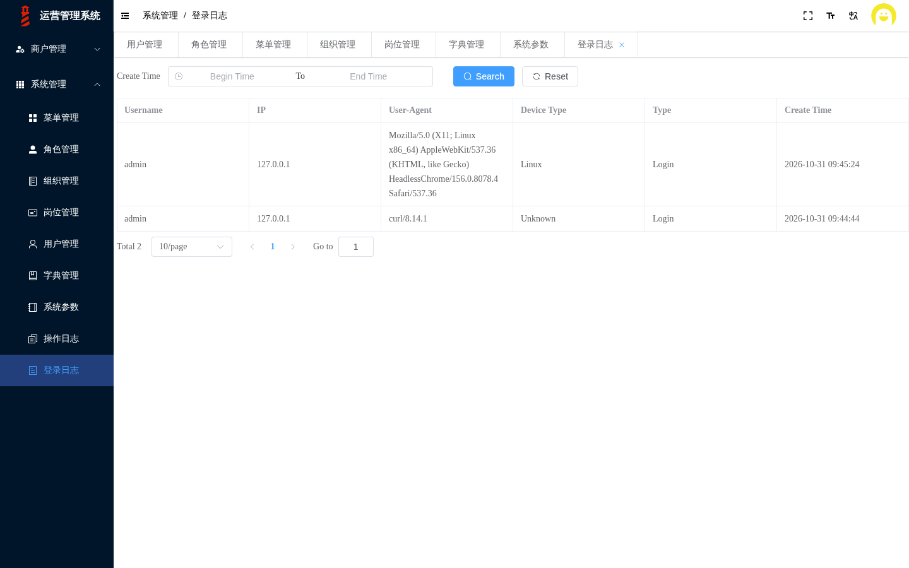This screenshot has width=909, height=568.
Task: Switch to the 菜单管理 tab
Action: coord(273,45)
